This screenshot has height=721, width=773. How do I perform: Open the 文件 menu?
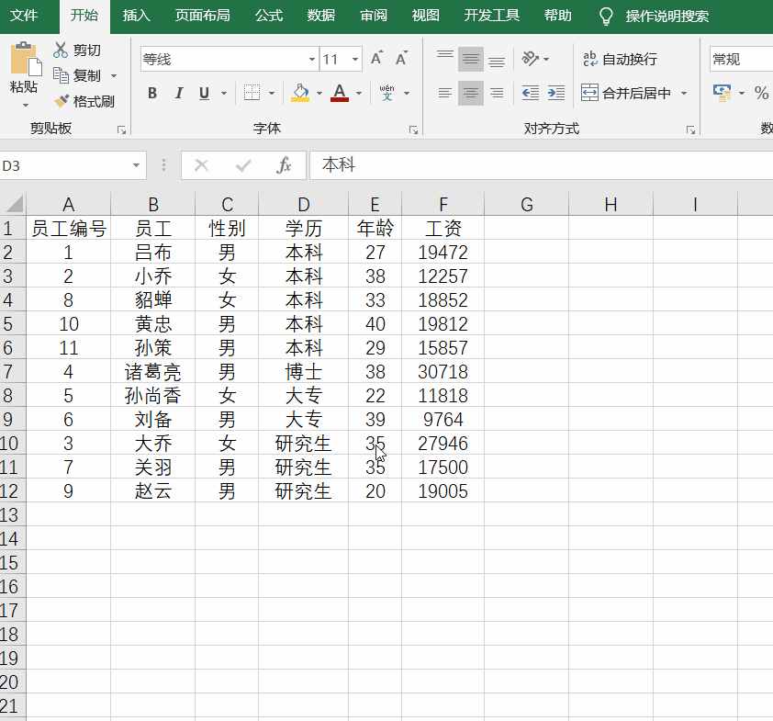24,16
